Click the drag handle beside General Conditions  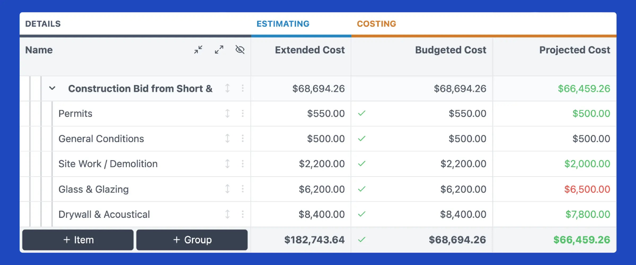coord(227,138)
